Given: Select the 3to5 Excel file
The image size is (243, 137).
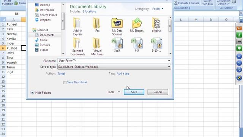Looking at the screenshot, I should (x=117, y=45).
